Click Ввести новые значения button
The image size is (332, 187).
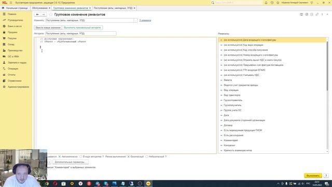(48, 28)
